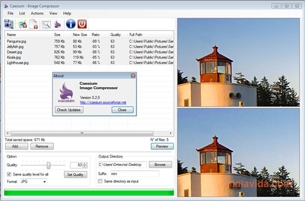
Task: Click the Check Updates button
Action: point(69,110)
